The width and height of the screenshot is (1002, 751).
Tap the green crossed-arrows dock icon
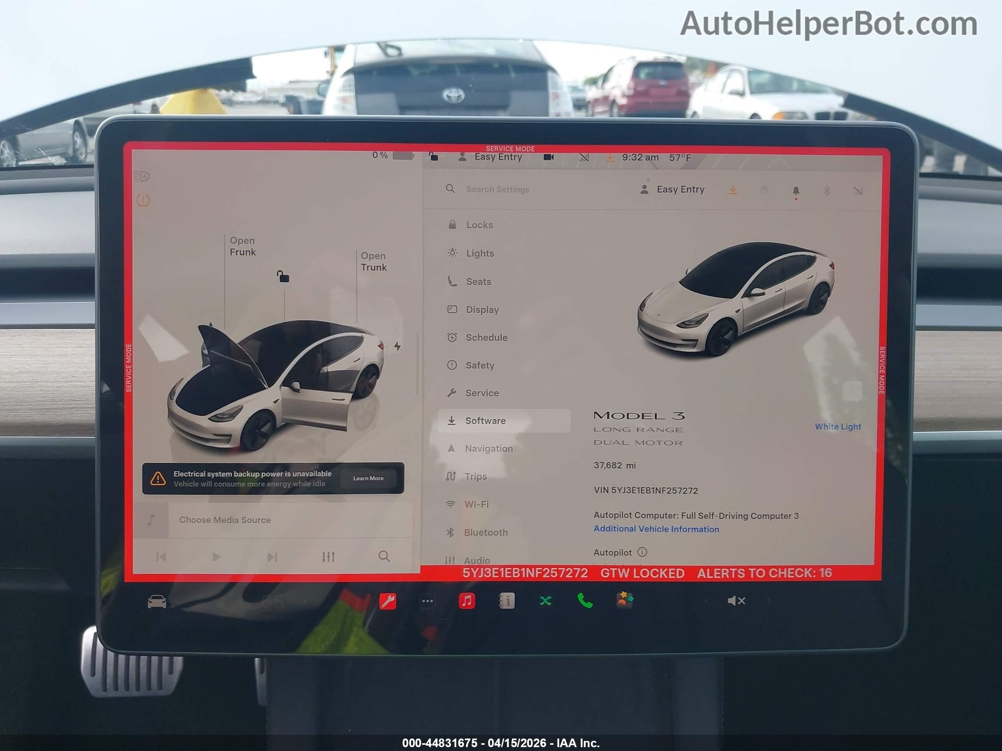tap(546, 601)
